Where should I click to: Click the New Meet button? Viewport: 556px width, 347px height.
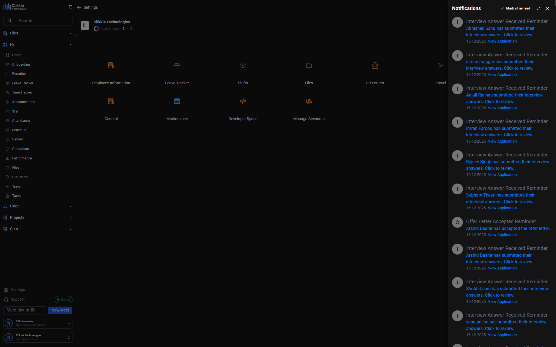[x=60, y=310]
